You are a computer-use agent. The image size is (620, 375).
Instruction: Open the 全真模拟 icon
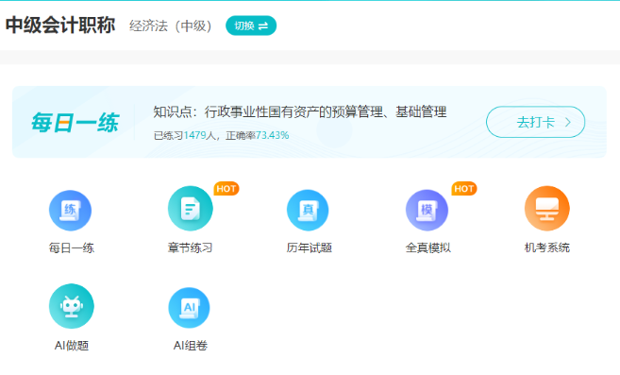click(x=427, y=210)
